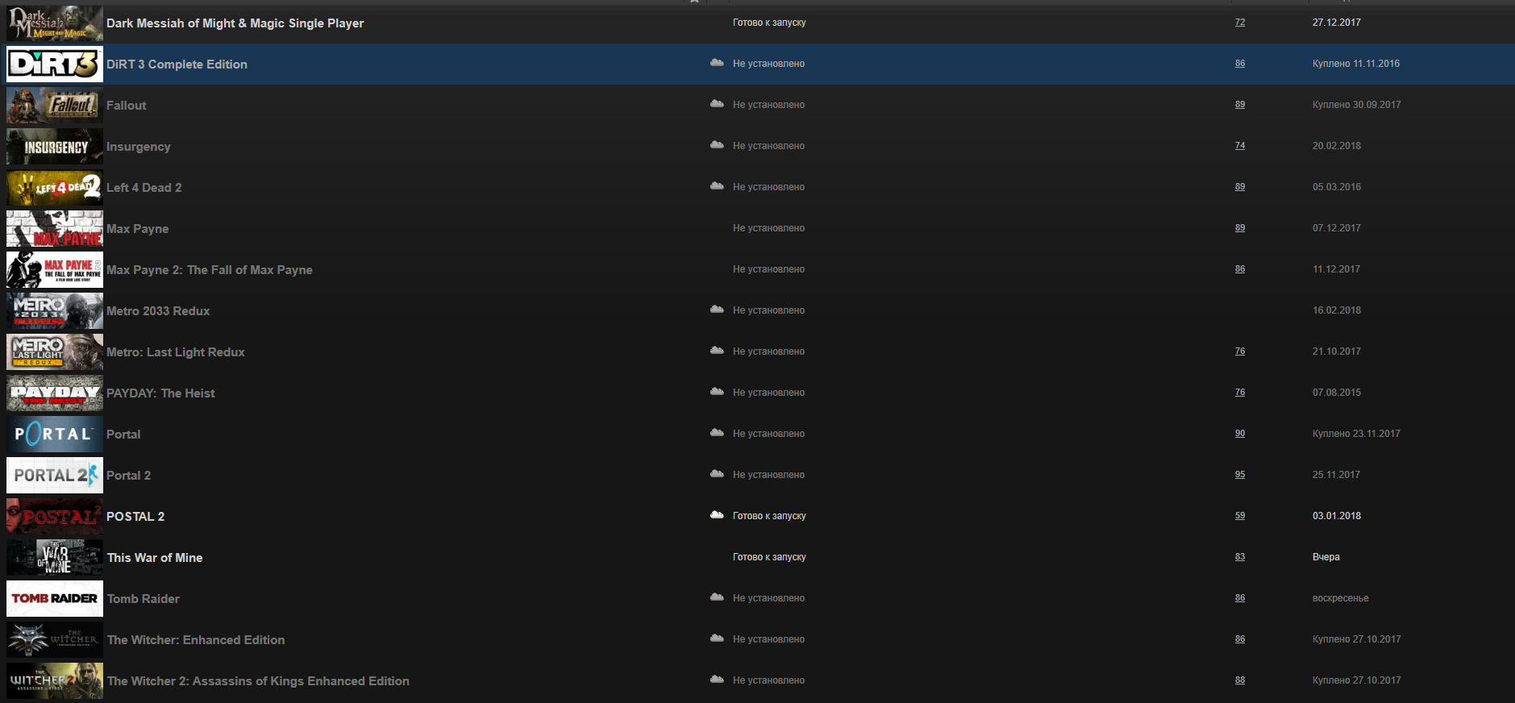
Task: Click the This War of Mine title
Action: 155,558
